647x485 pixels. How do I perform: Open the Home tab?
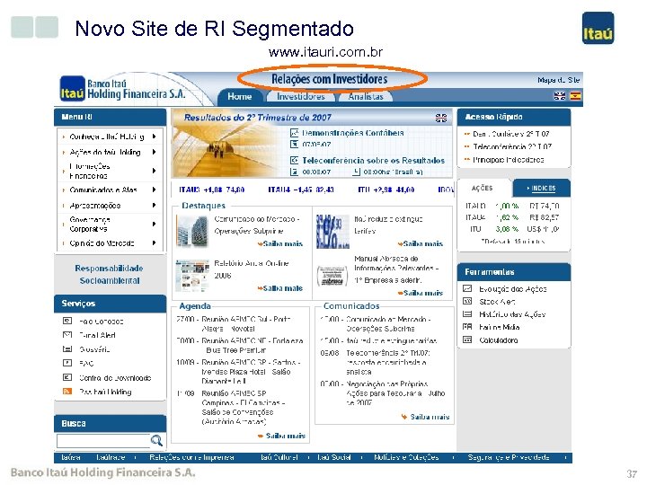[239, 96]
